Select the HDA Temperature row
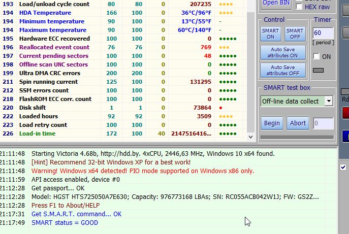349x234 pixels. pos(122,13)
